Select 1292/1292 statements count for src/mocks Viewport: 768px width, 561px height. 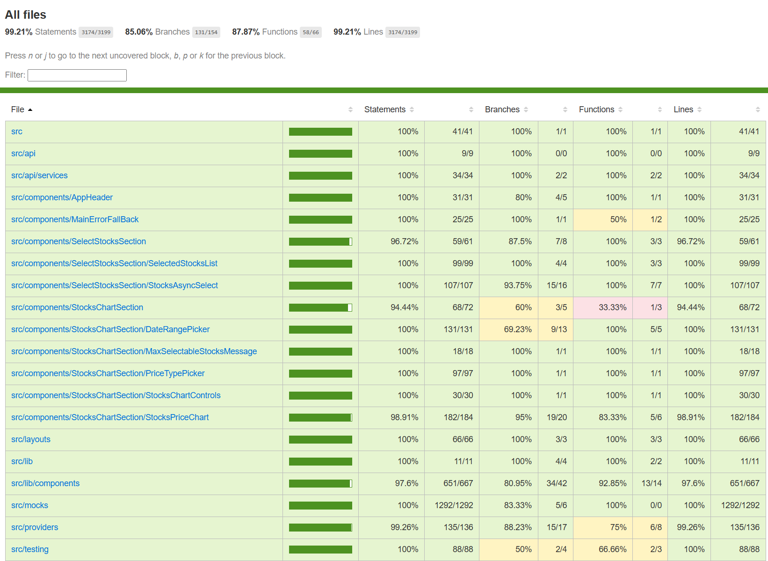(x=452, y=505)
